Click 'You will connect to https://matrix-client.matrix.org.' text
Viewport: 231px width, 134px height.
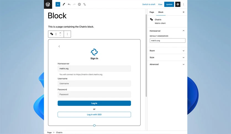pos(81,74)
